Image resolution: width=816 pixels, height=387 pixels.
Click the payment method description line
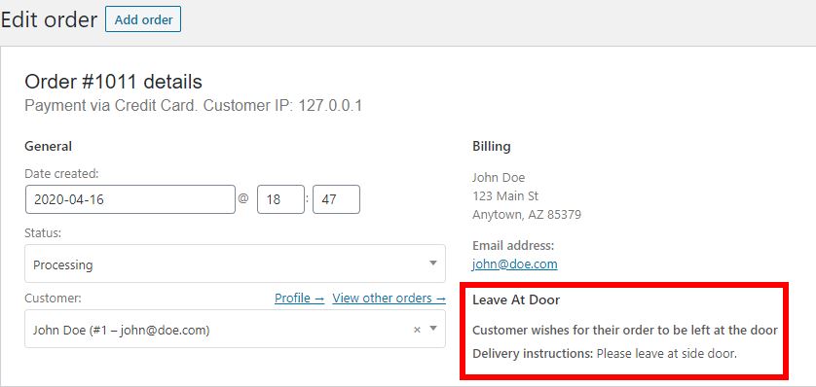(194, 106)
